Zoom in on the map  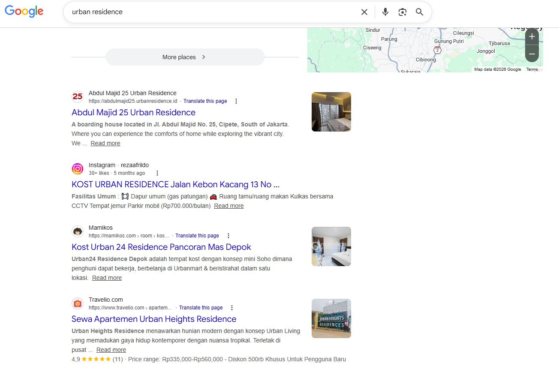(x=532, y=36)
